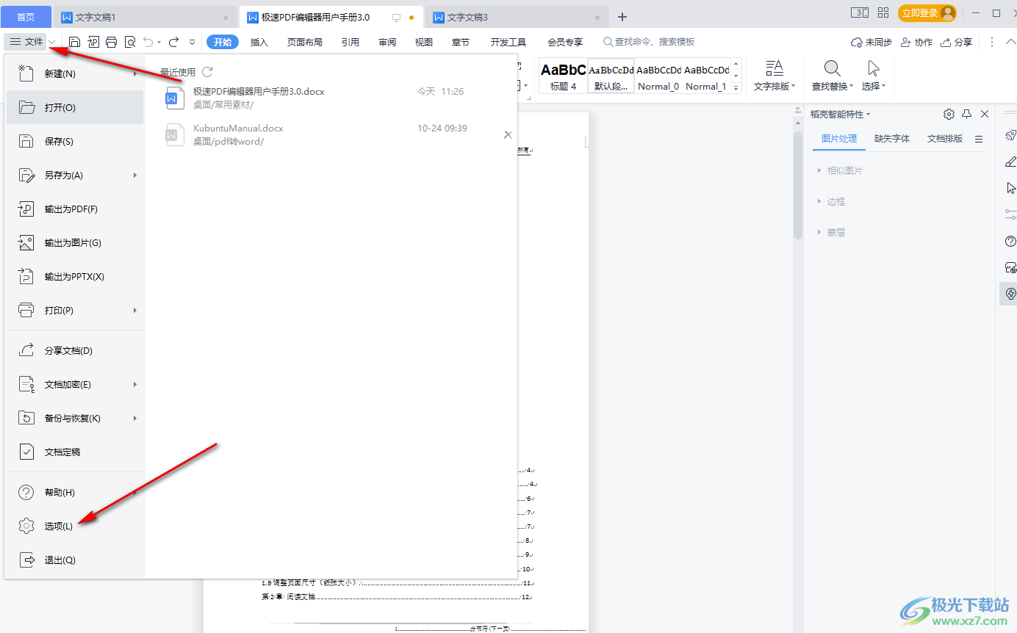Click the help question icon in right sidebar
The width and height of the screenshot is (1017, 633).
(1010, 241)
